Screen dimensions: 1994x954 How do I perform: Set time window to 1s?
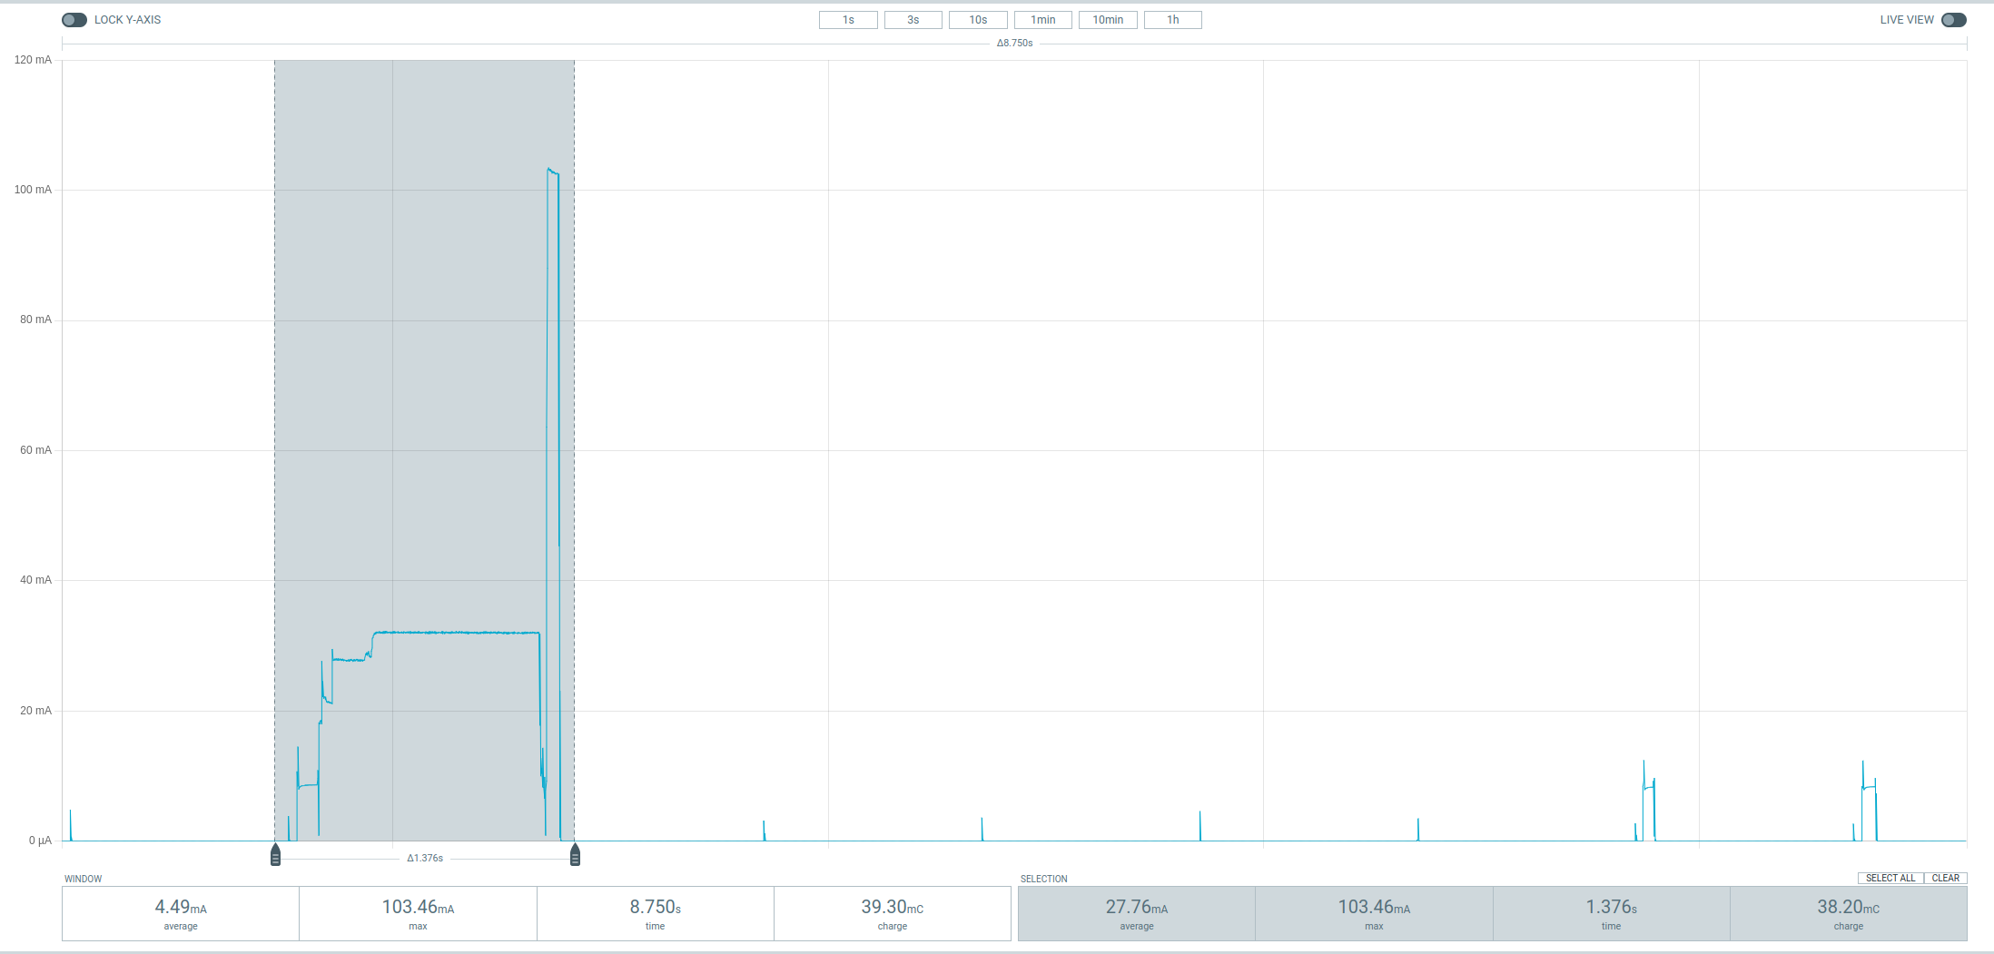(848, 20)
